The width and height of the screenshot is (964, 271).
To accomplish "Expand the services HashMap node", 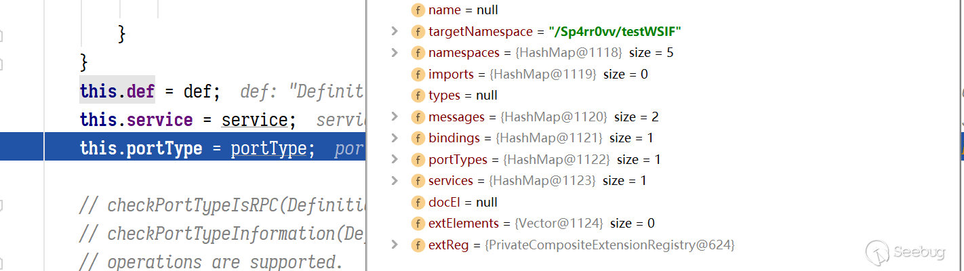I will (395, 180).
